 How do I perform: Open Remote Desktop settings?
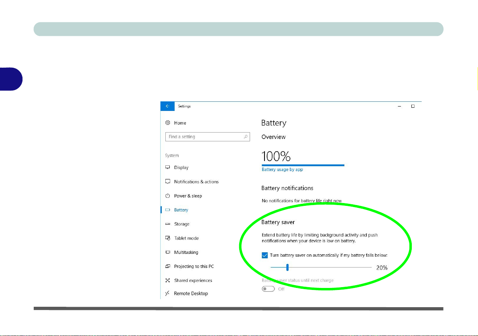tap(191, 294)
